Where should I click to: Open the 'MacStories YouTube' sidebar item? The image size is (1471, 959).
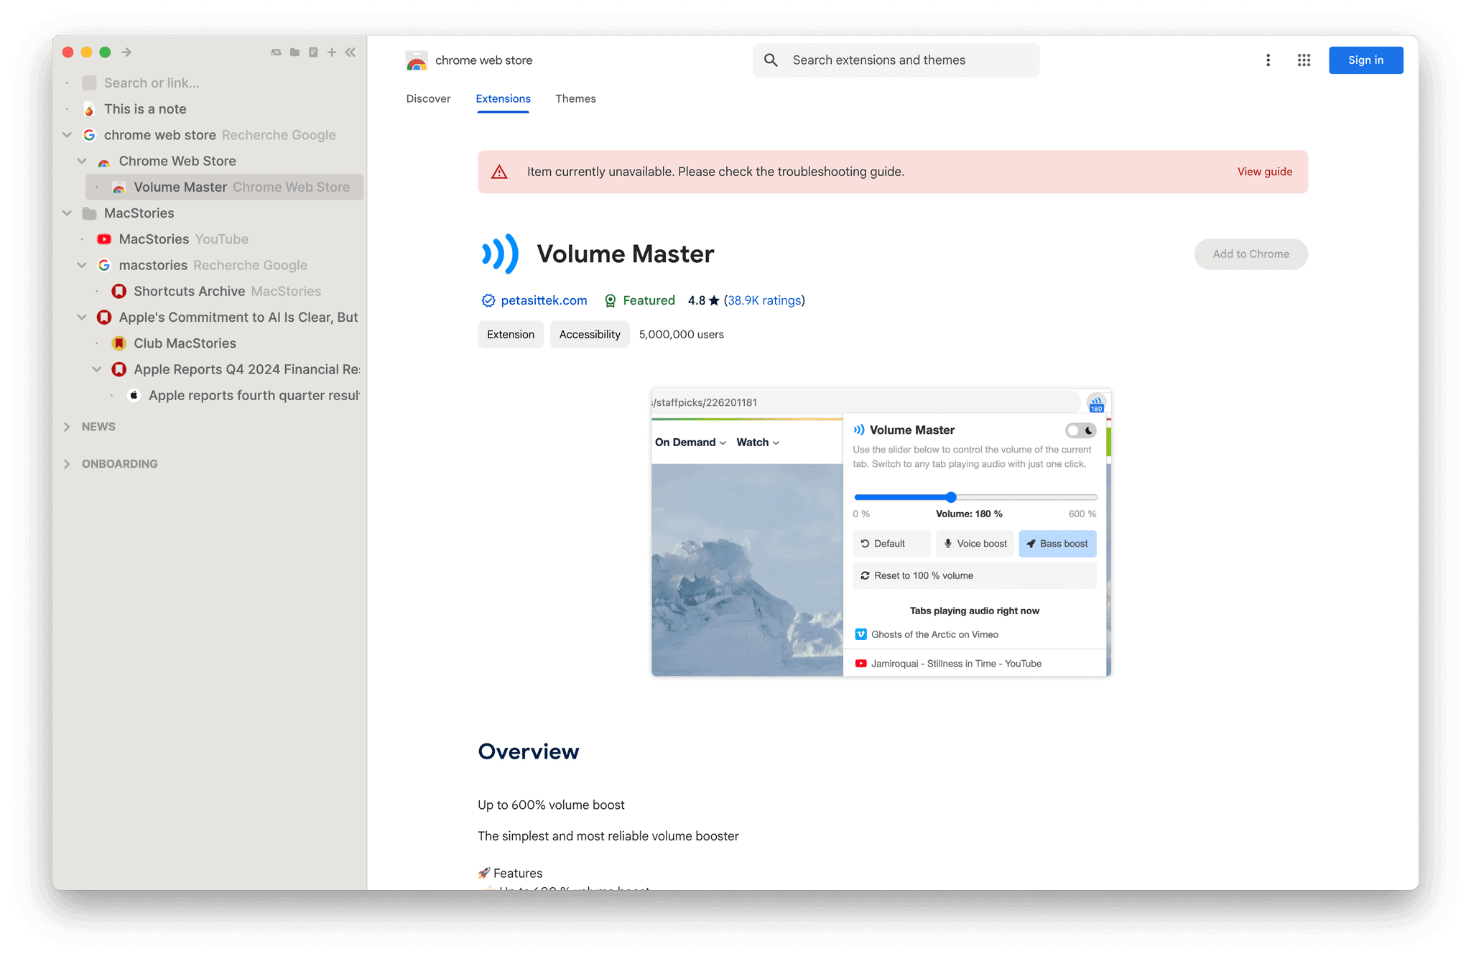pyautogui.click(x=183, y=239)
